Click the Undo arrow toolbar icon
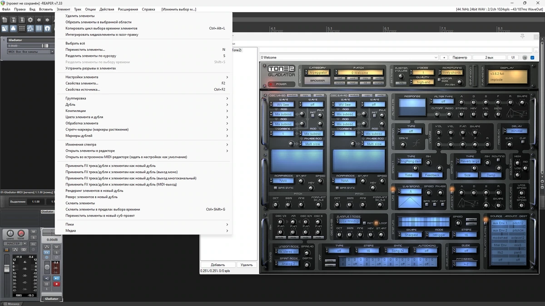 click(x=39, y=20)
